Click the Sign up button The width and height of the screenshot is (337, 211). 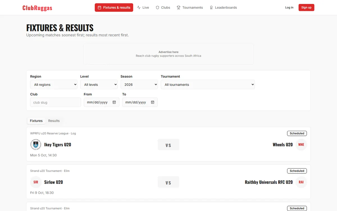tap(306, 8)
